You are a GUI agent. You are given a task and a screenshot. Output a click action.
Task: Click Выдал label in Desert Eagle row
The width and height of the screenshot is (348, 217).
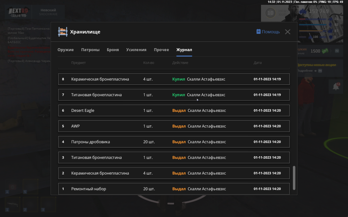(x=179, y=111)
